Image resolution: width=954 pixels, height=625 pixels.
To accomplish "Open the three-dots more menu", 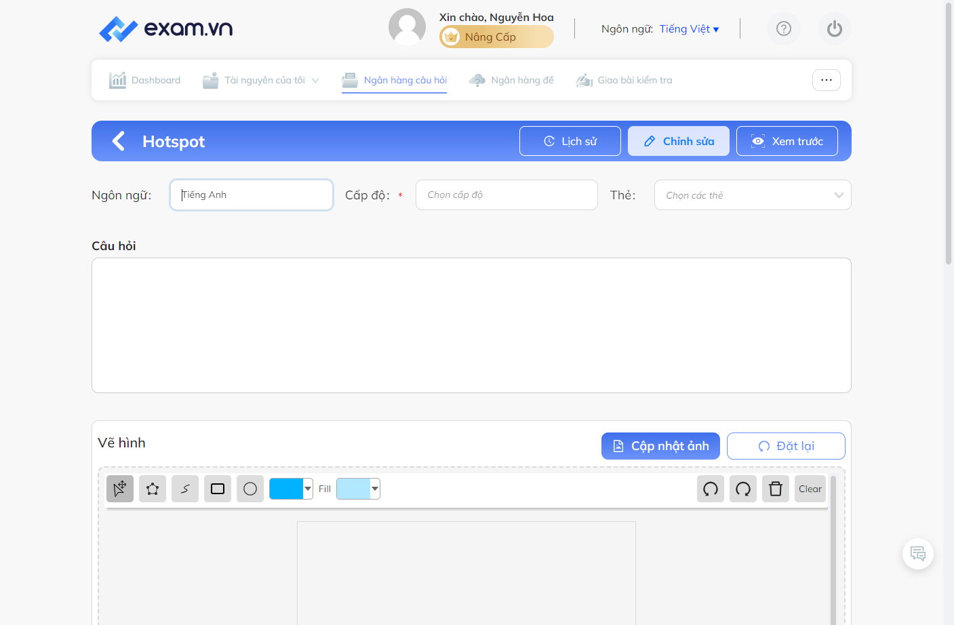I will (x=827, y=80).
